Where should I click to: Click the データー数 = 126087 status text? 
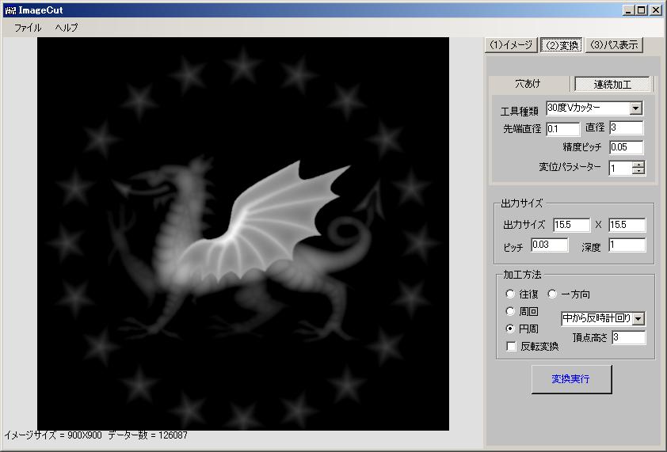click(x=147, y=435)
